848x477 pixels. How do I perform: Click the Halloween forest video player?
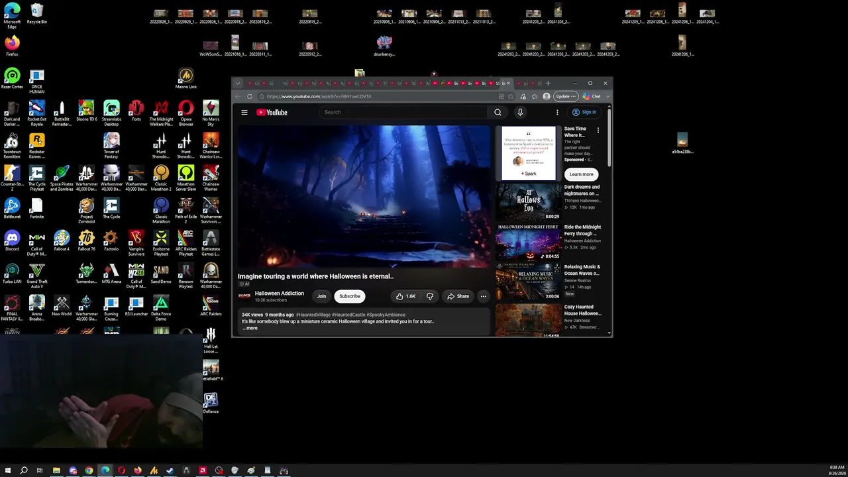tap(364, 197)
